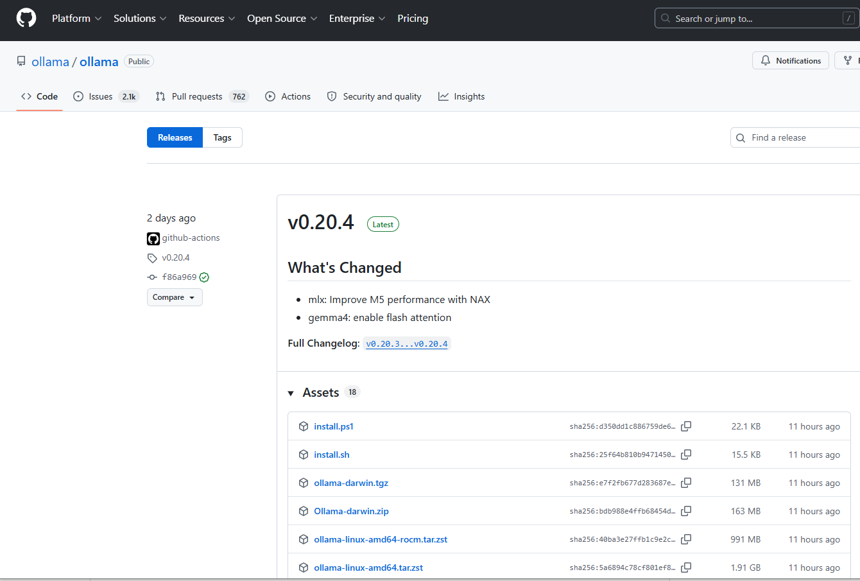Switch to the Pull requests tab
The height and width of the screenshot is (581, 860).
pos(202,96)
